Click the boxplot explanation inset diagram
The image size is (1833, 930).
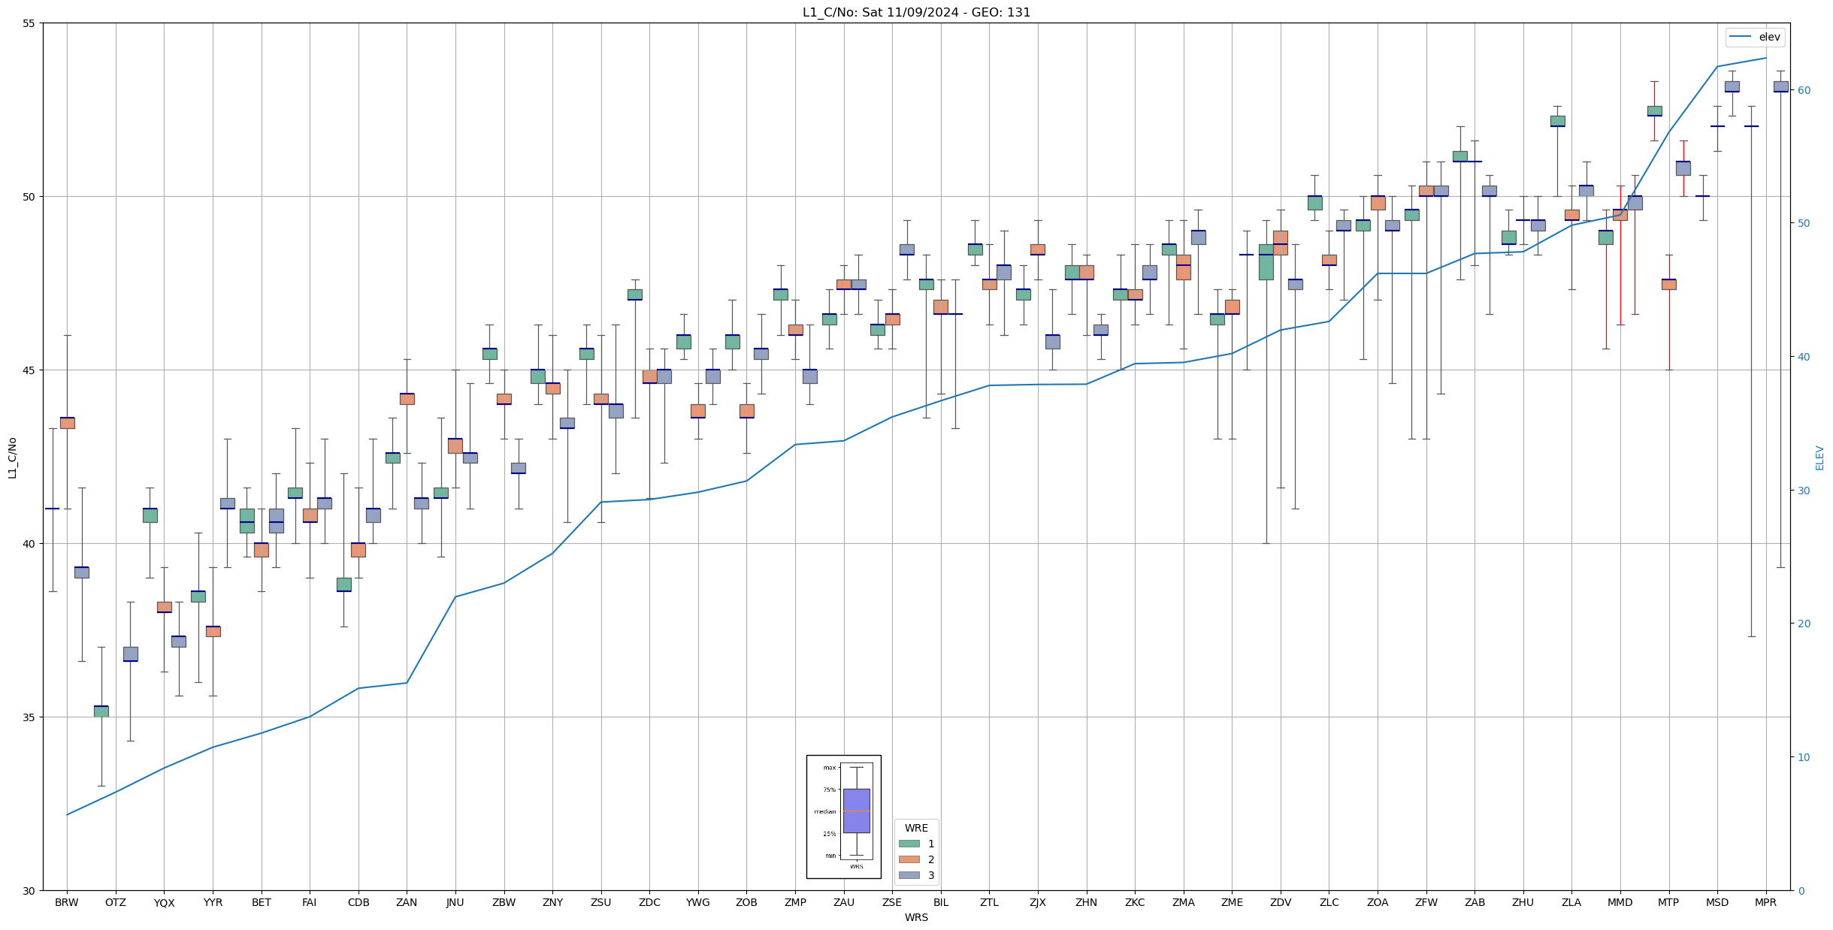pyautogui.click(x=843, y=816)
